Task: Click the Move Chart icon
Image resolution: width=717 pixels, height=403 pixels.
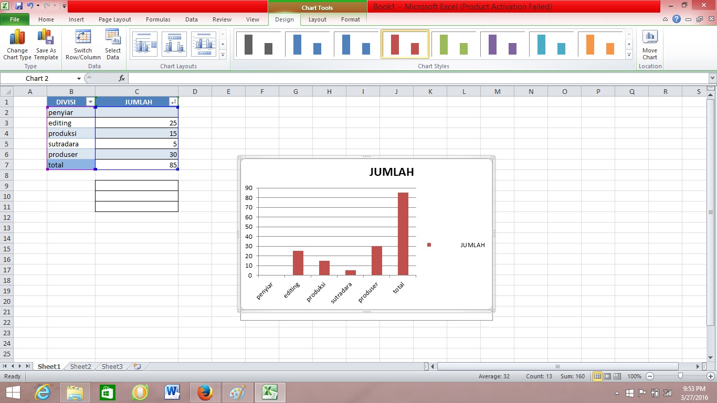Action: tap(650, 45)
